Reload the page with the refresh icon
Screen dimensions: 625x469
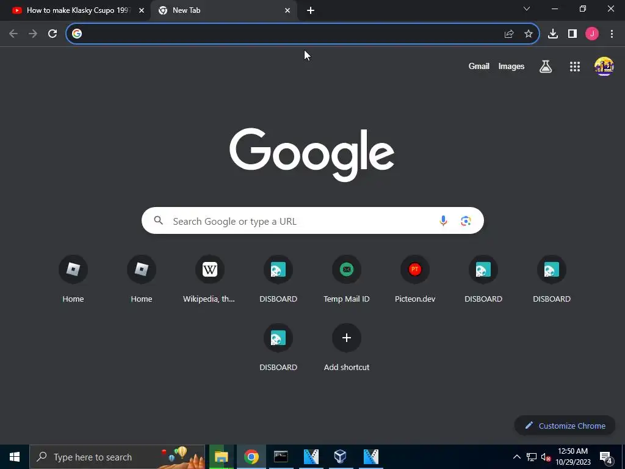click(52, 34)
